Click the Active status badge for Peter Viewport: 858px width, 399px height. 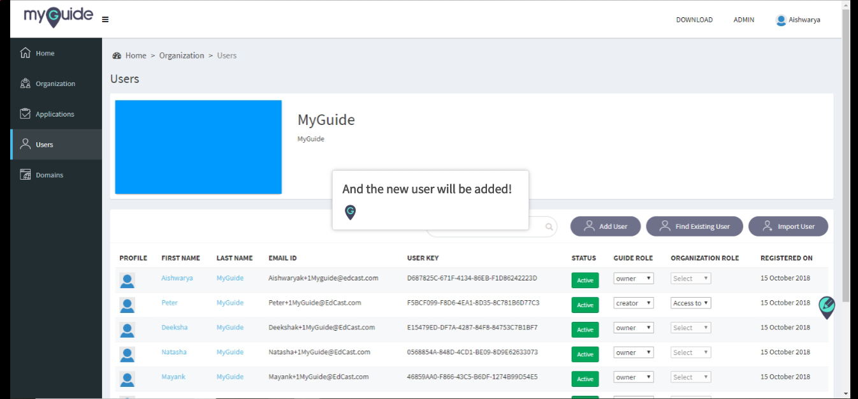click(585, 305)
